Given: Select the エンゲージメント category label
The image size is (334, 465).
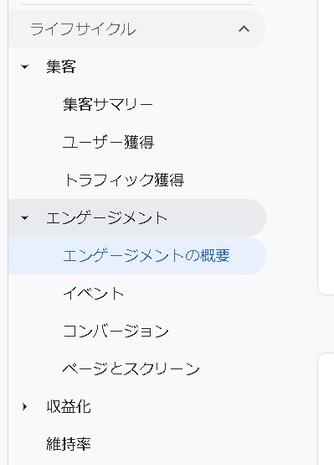Looking at the screenshot, I should coord(107,217).
